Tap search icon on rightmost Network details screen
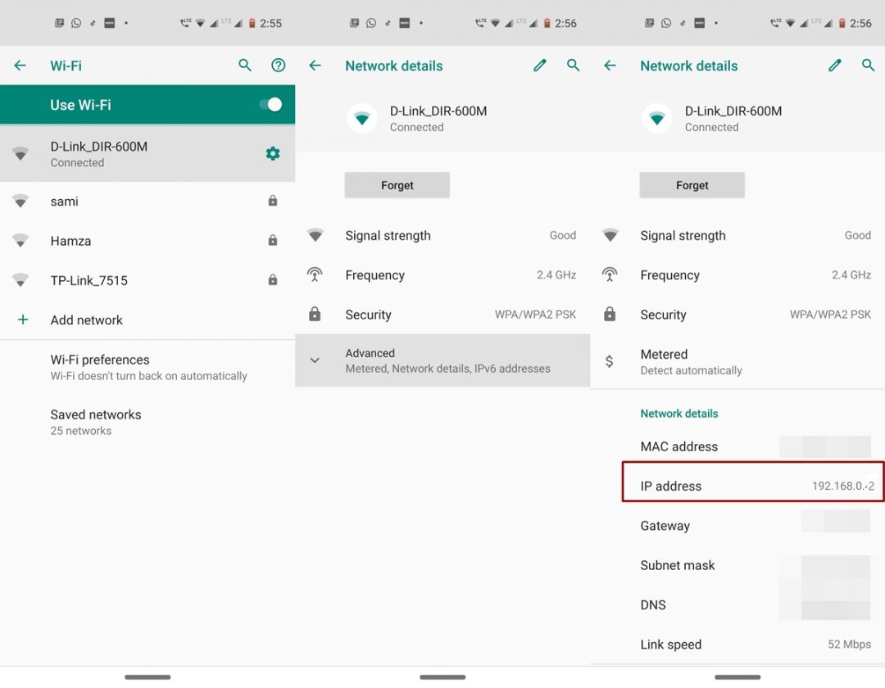Image resolution: width=885 pixels, height=688 pixels. coord(868,66)
